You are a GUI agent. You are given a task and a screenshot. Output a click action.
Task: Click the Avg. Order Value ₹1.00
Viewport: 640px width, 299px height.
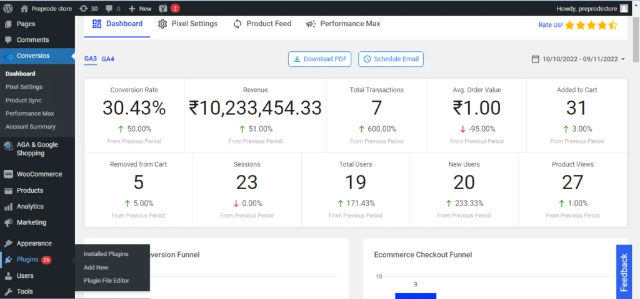coord(477,109)
